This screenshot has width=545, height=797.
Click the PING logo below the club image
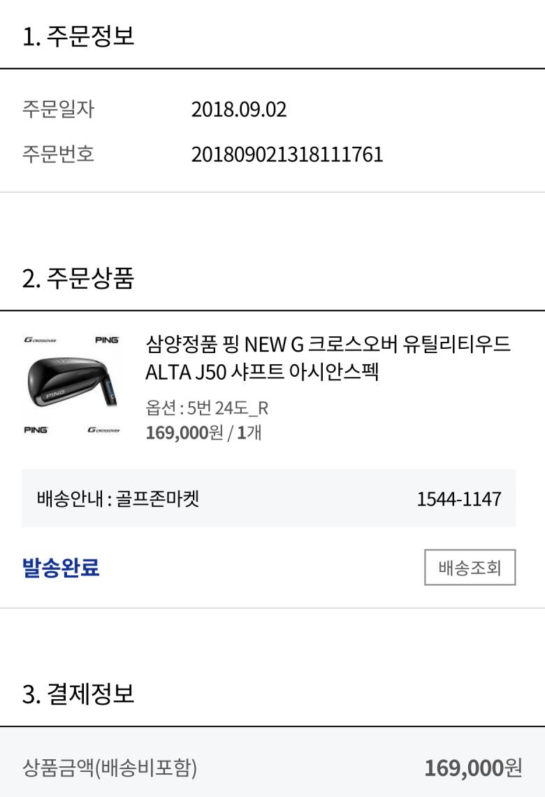pos(36,429)
